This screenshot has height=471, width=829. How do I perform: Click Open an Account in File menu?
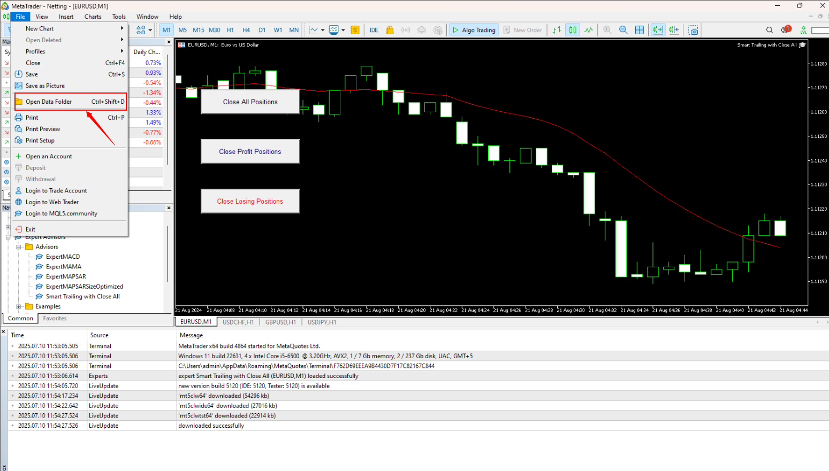[70, 157]
